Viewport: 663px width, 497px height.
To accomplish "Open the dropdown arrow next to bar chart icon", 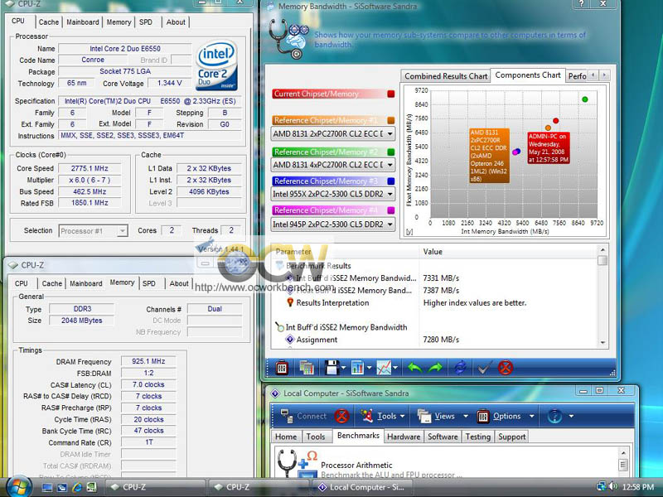I will point(369,368).
